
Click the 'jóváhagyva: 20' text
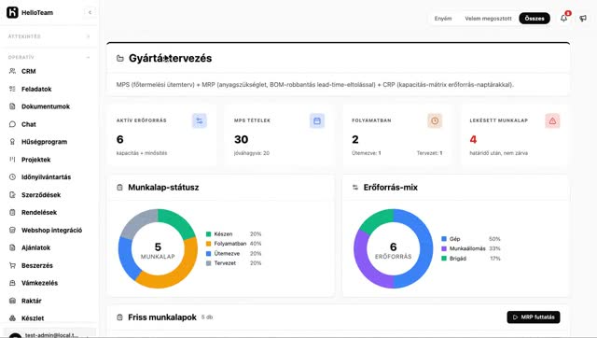[x=252, y=153]
